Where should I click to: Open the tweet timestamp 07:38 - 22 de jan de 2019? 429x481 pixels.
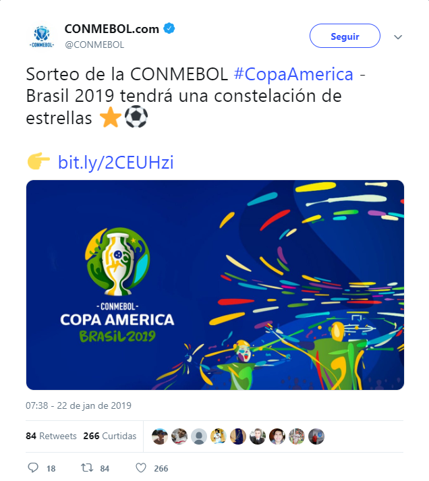pos(78,406)
